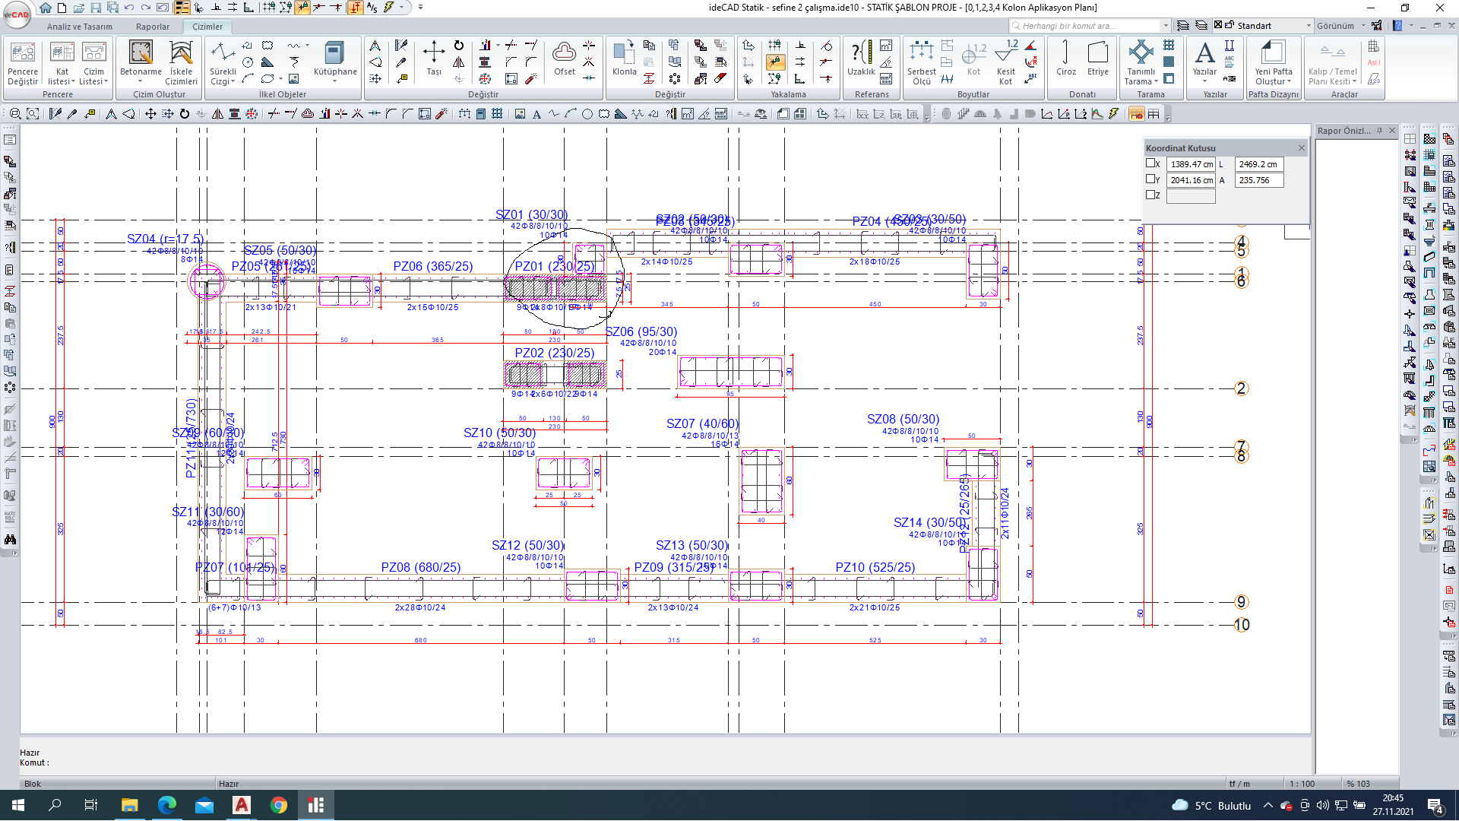Select the Çizimler ribbon tab
1459x821 pixels.
click(207, 27)
